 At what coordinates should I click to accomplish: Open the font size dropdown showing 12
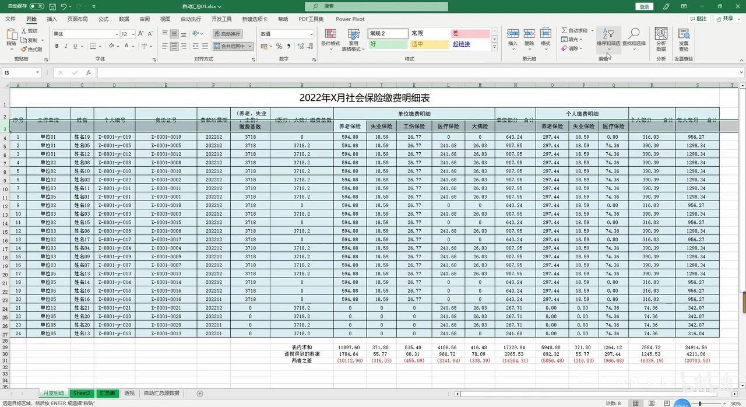pos(133,34)
